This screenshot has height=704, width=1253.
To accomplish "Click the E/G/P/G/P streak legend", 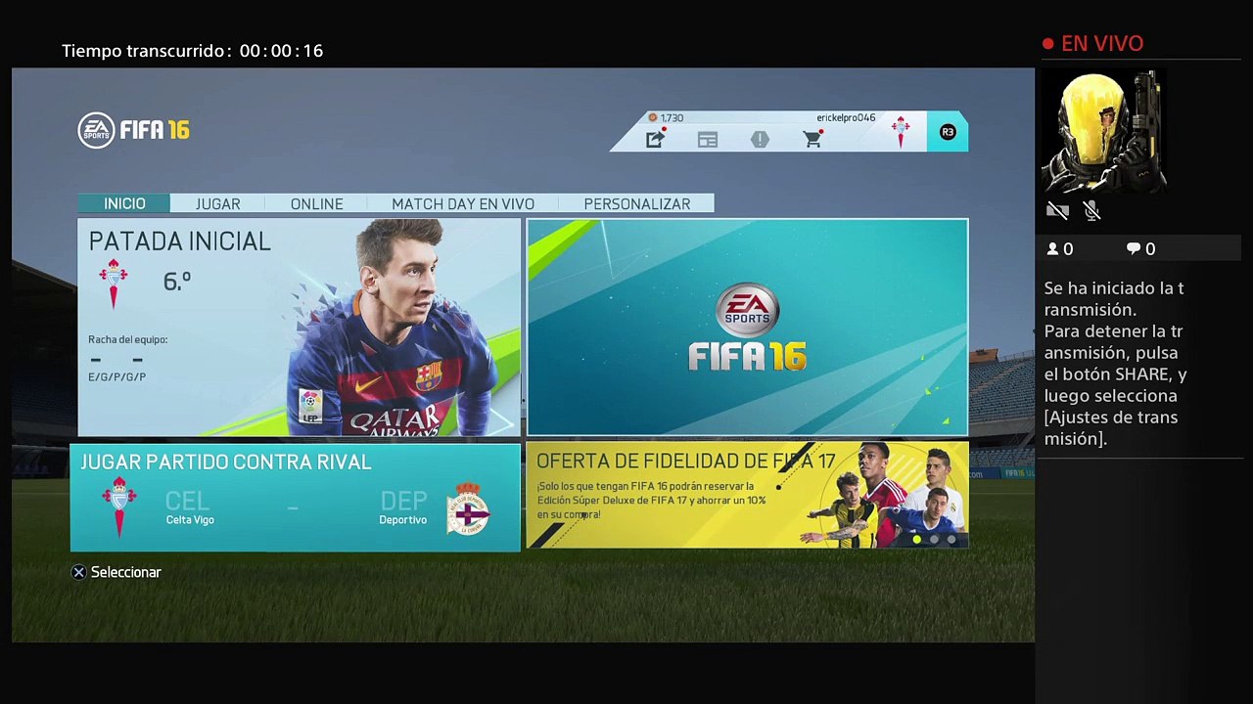I will [116, 377].
